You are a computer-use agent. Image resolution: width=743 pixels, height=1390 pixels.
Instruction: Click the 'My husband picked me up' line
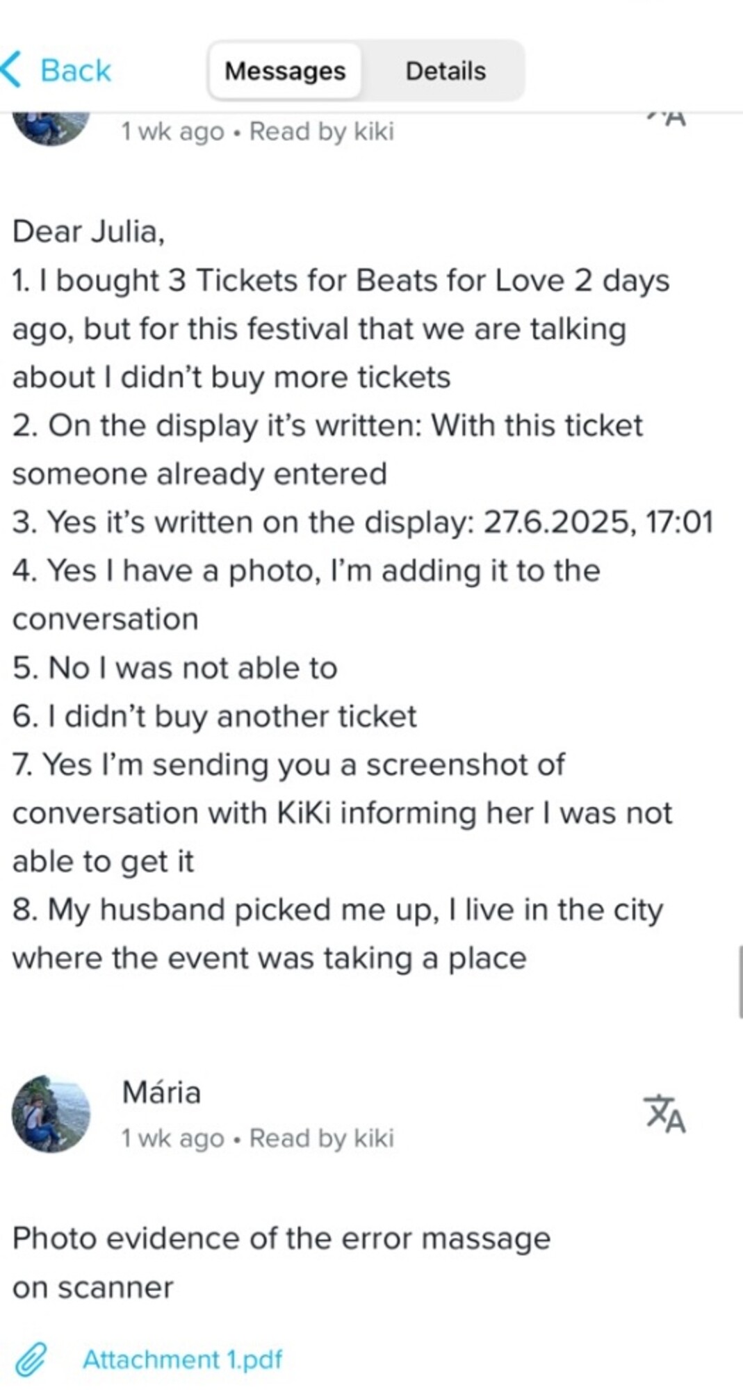pos(338,910)
